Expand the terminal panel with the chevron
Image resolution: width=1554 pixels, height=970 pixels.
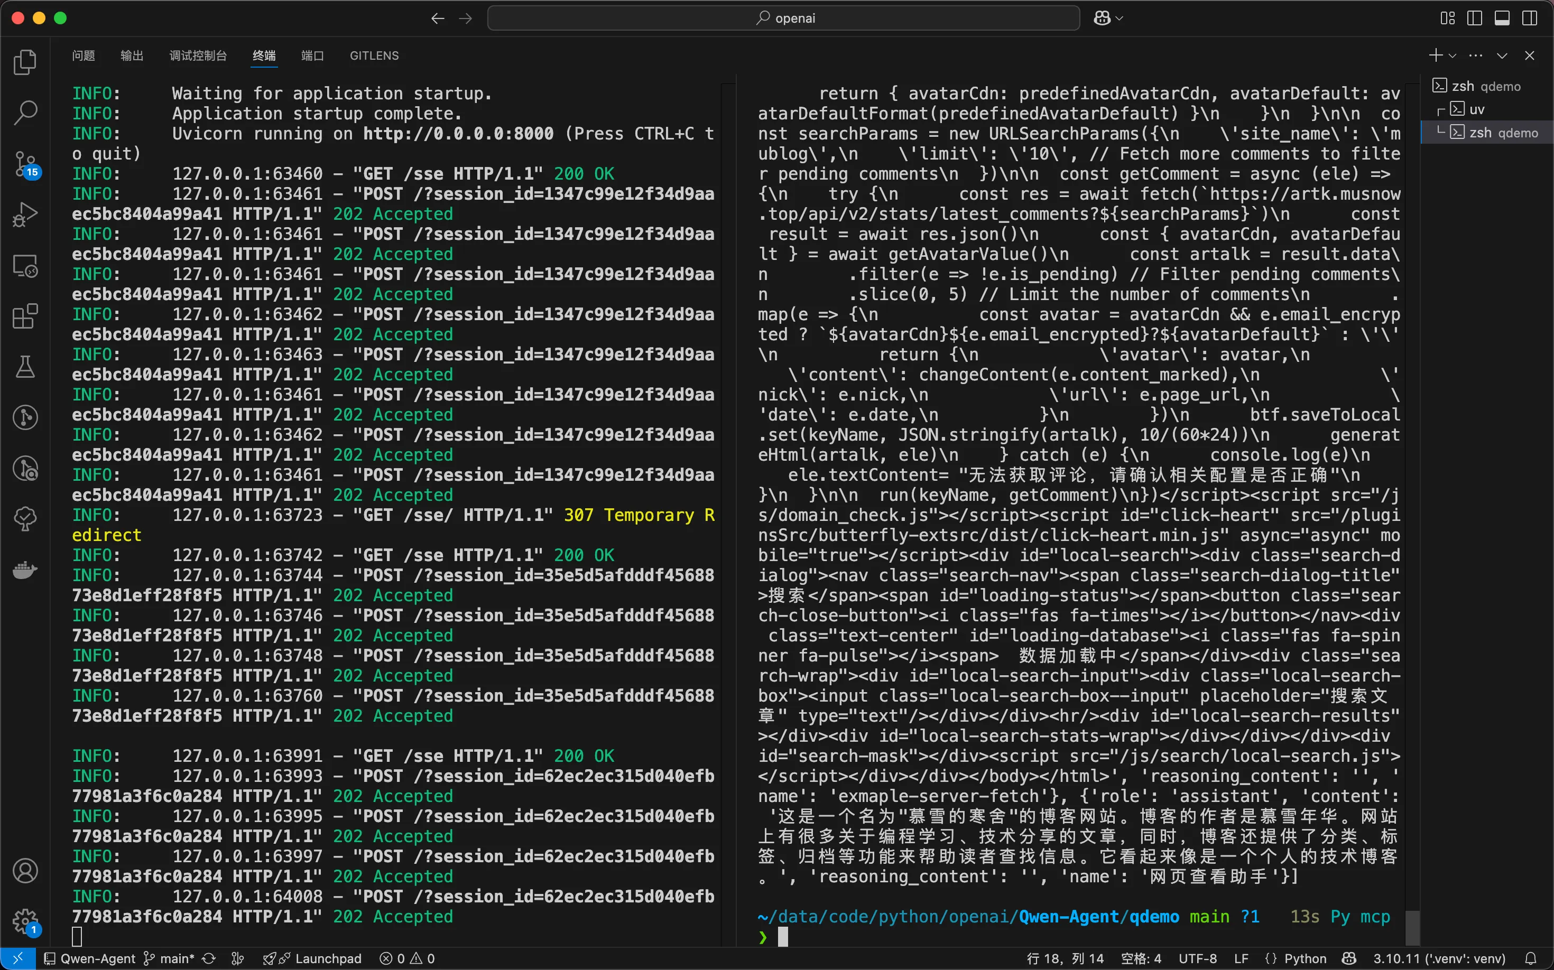1502,56
